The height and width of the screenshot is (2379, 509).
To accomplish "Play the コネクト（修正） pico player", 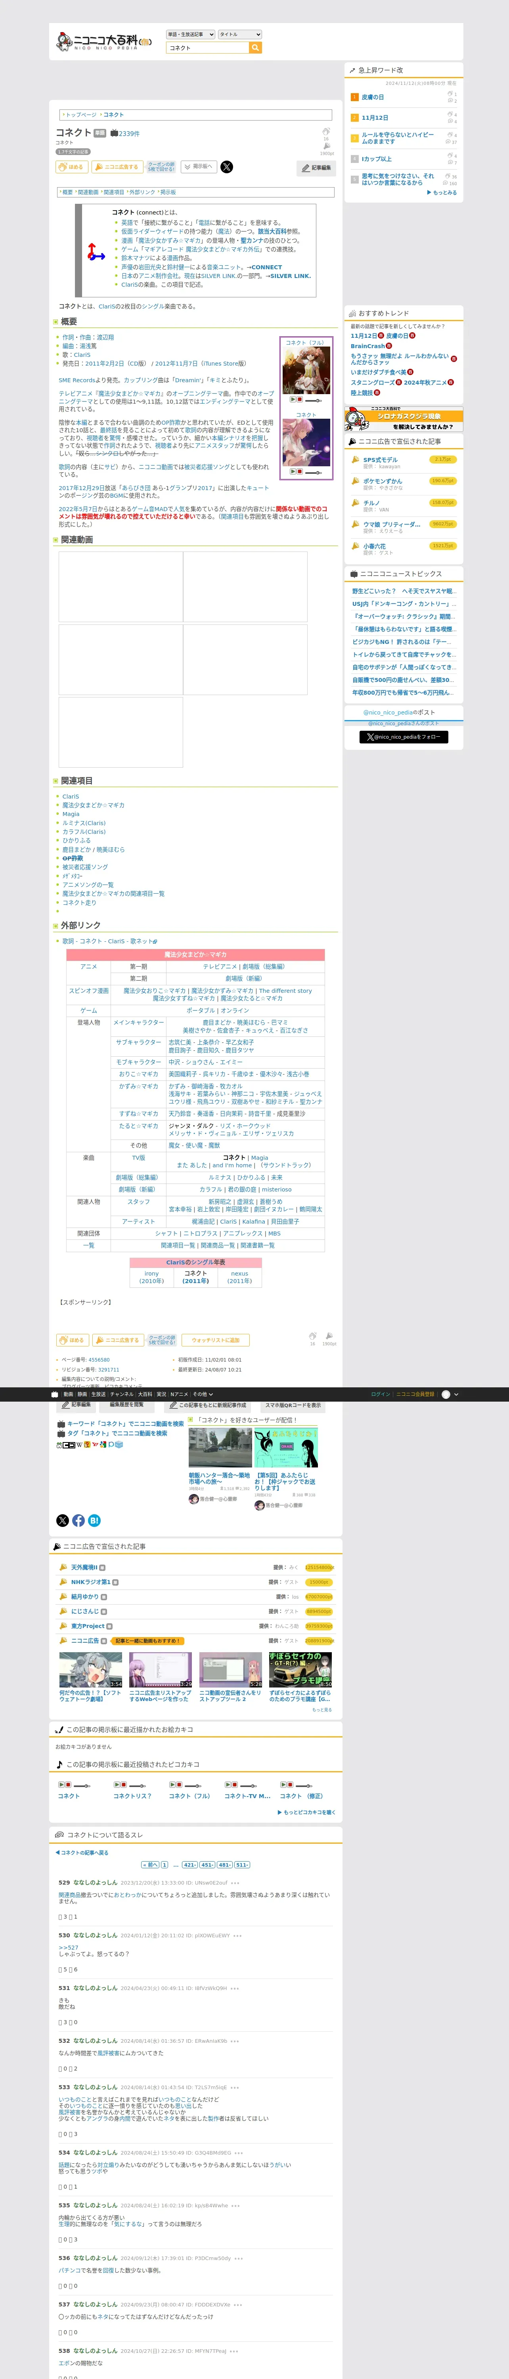I will pos(283,1785).
